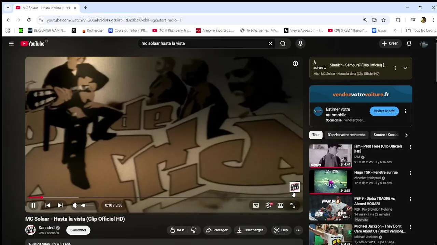The height and width of the screenshot is (245, 437).
Task: Visit the sponsored site via Visiter le site
Action: [x=384, y=111]
